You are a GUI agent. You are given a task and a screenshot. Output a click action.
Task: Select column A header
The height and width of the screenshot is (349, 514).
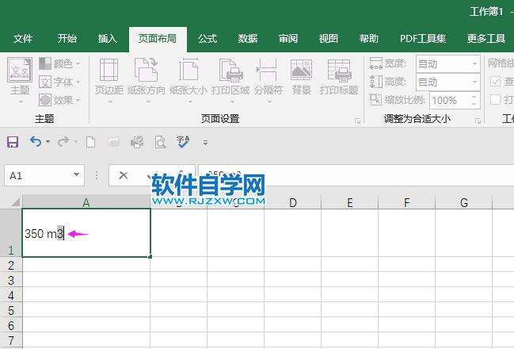coord(86,202)
